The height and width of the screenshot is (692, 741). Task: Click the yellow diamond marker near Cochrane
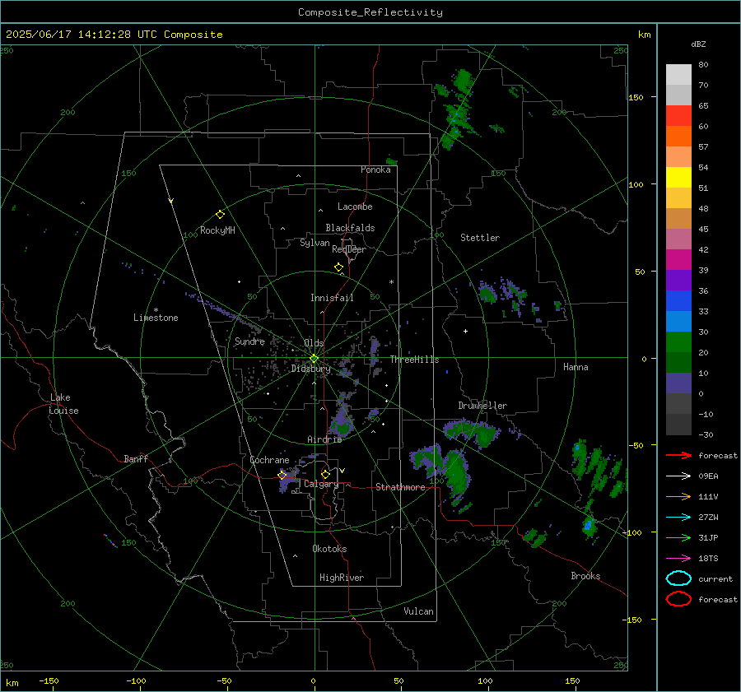282,475
